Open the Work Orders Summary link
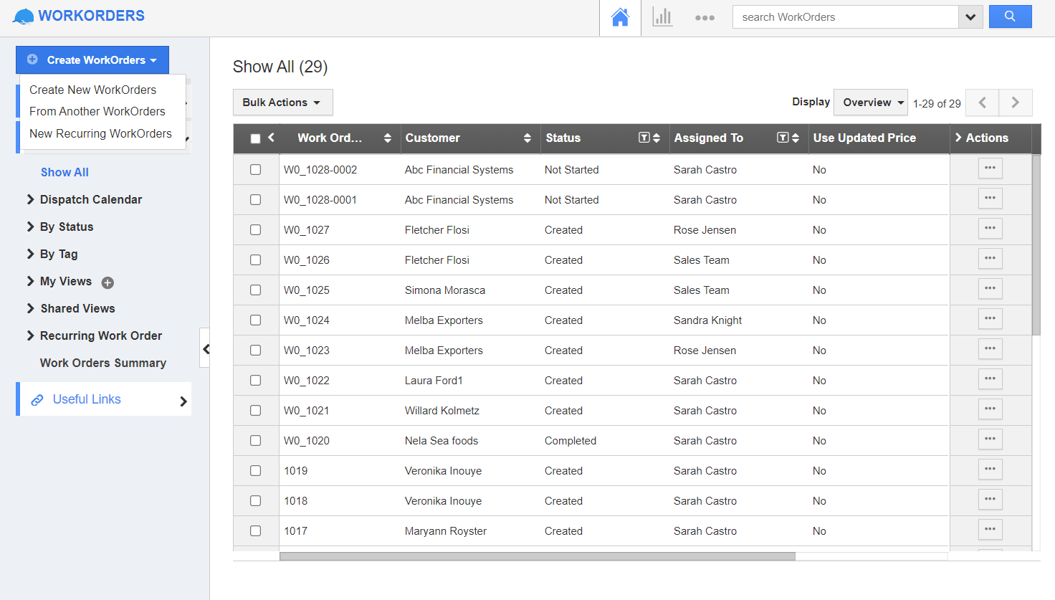Viewport: 1055px width, 600px height. [102, 363]
